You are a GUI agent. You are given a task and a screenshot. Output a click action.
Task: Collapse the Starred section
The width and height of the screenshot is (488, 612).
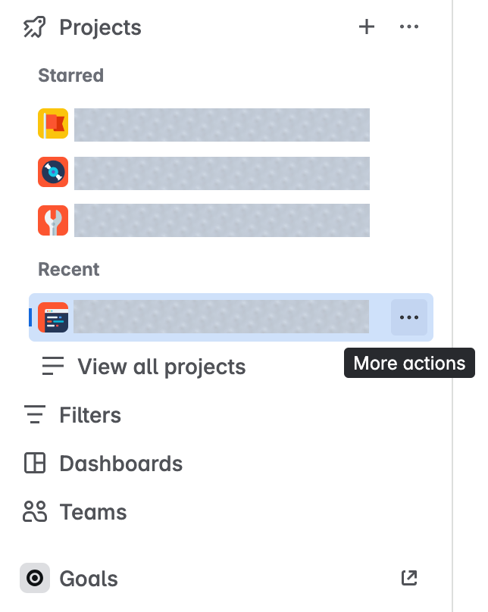[x=70, y=75]
